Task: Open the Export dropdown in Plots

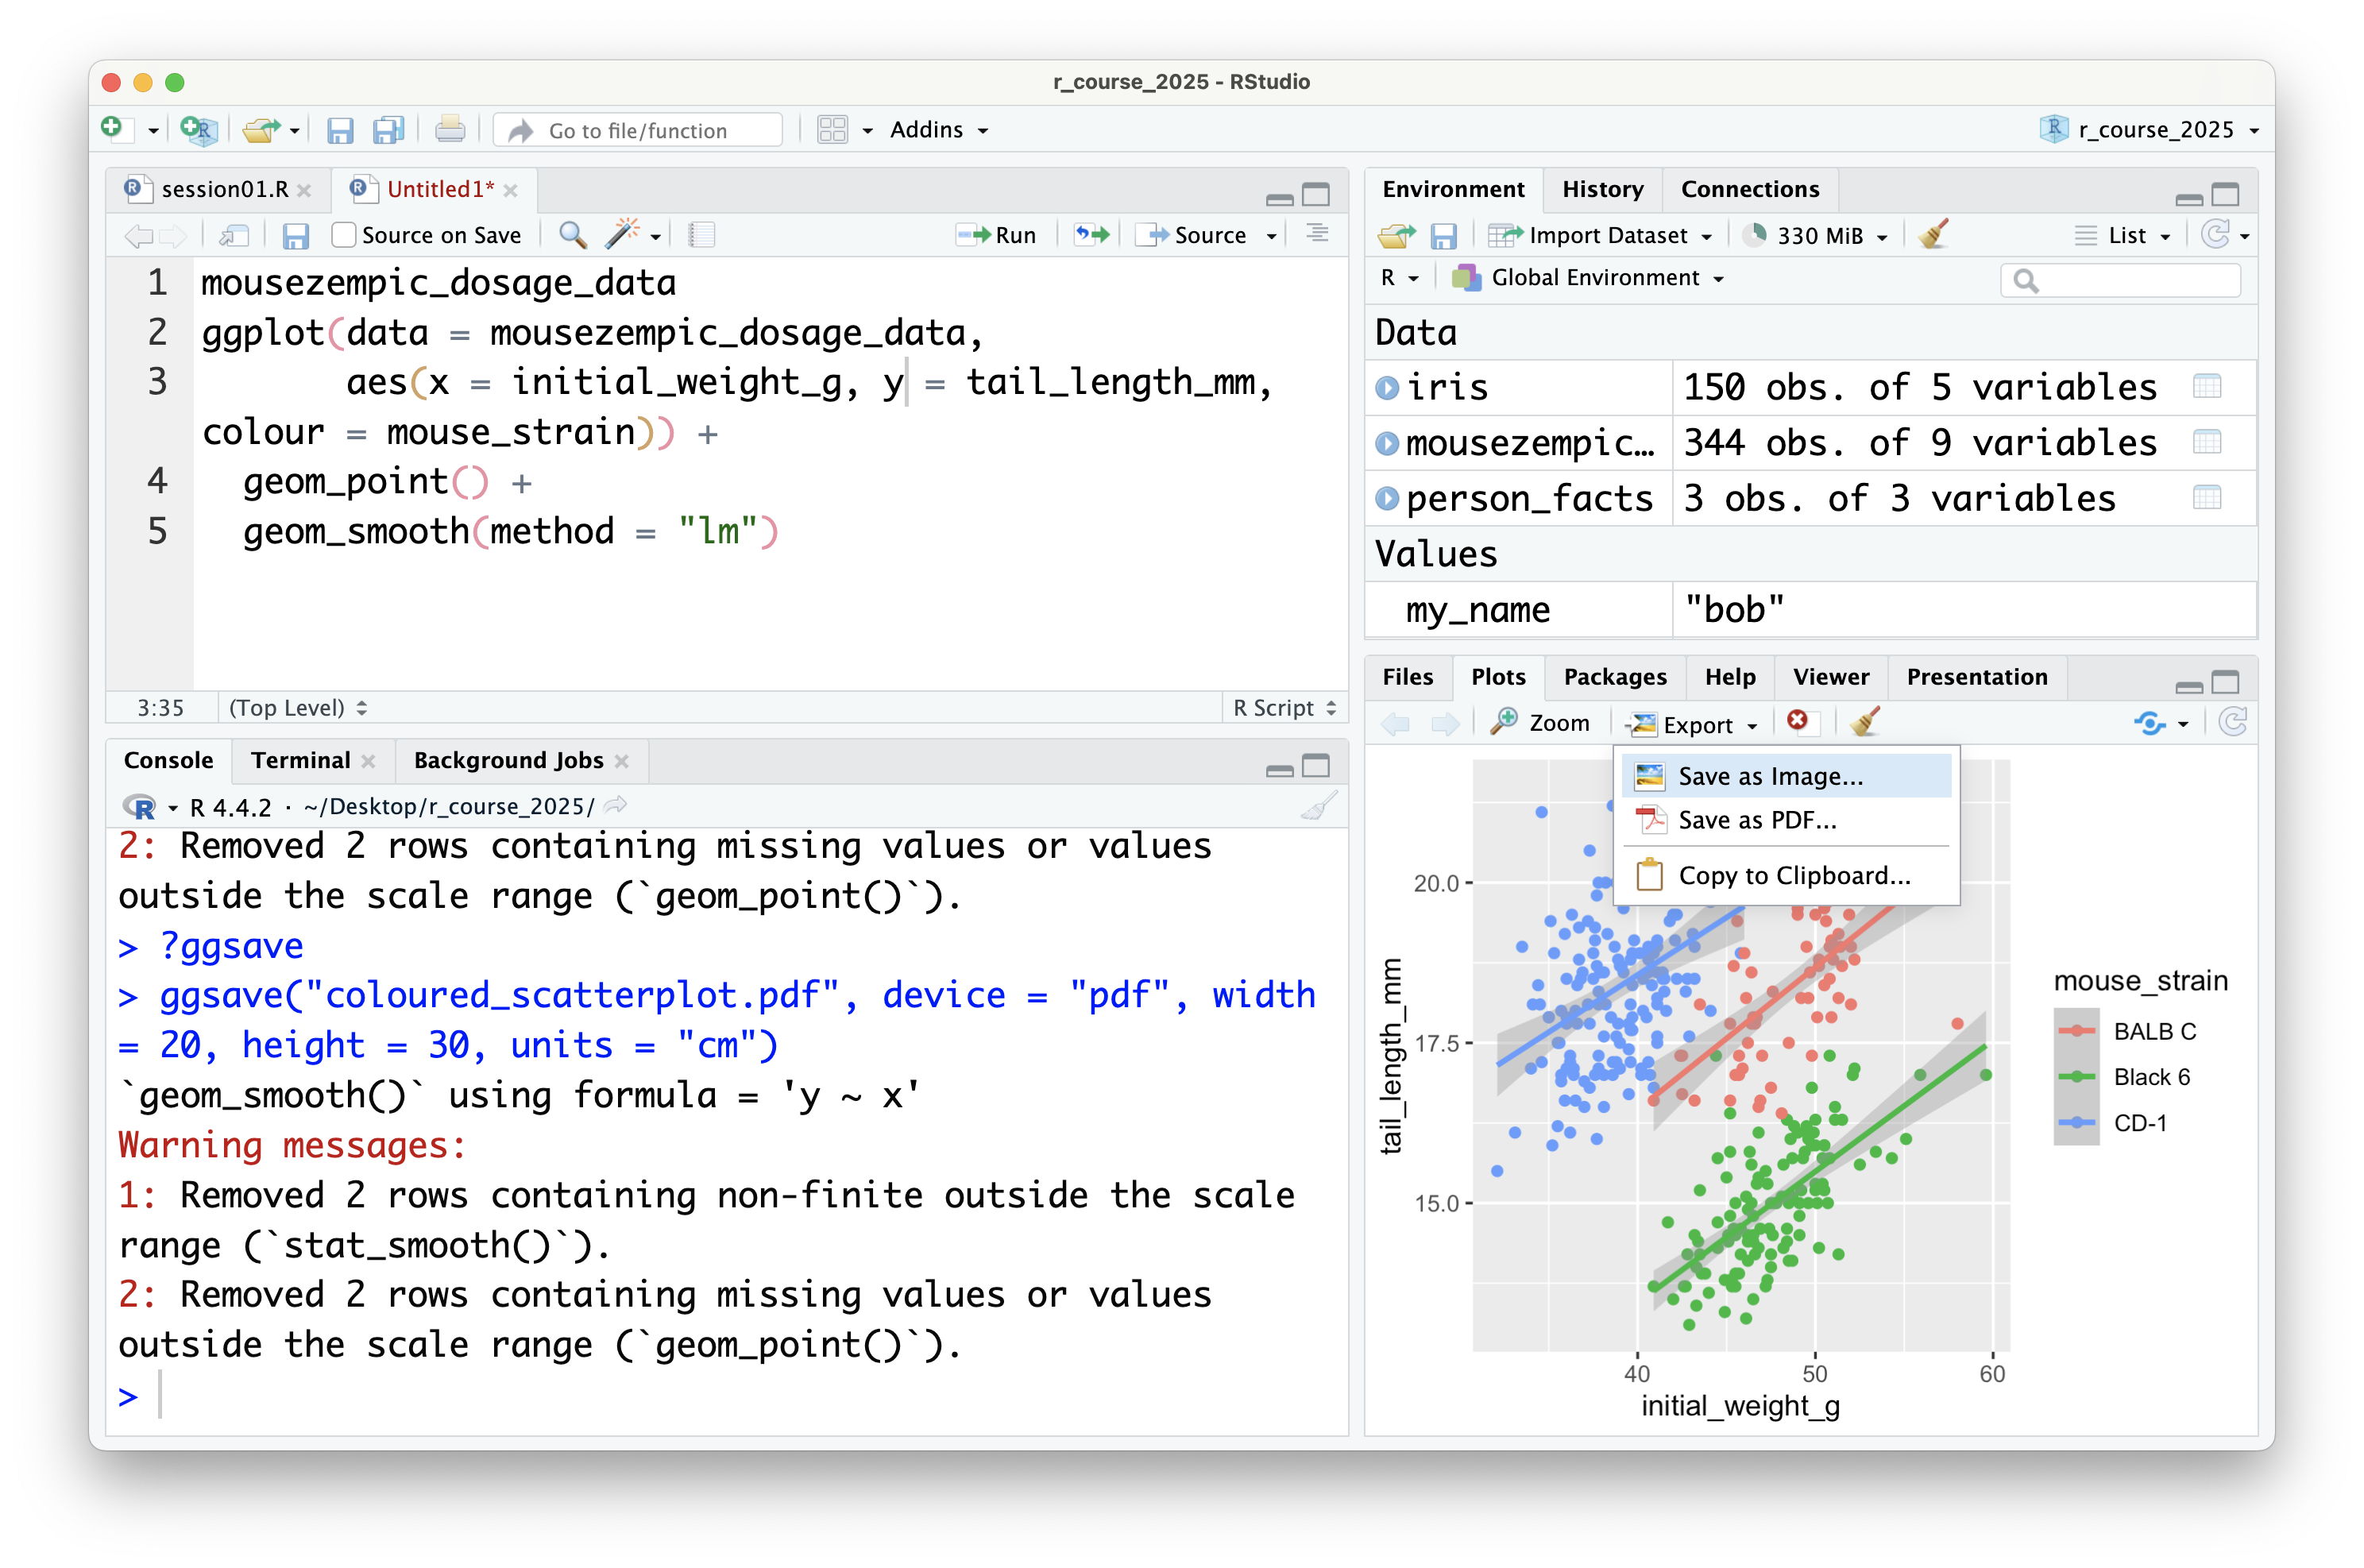Action: pos(1692,724)
